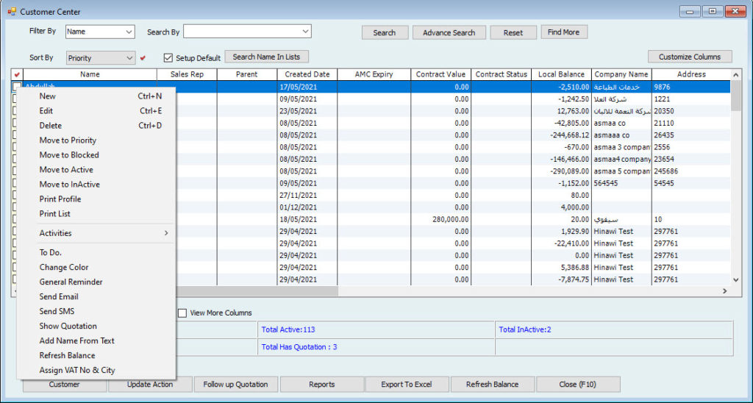Screen dimensions: 753x403
Task: Pick Change Color from the context menu
Action: click(64, 268)
